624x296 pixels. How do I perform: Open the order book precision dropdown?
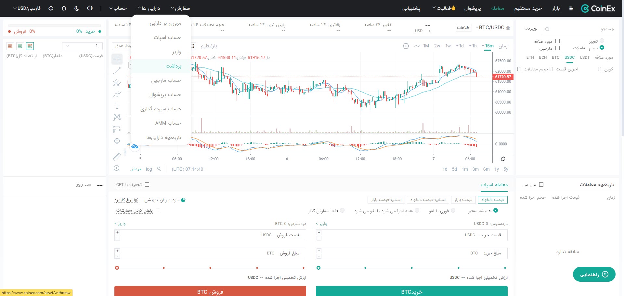click(x=82, y=46)
